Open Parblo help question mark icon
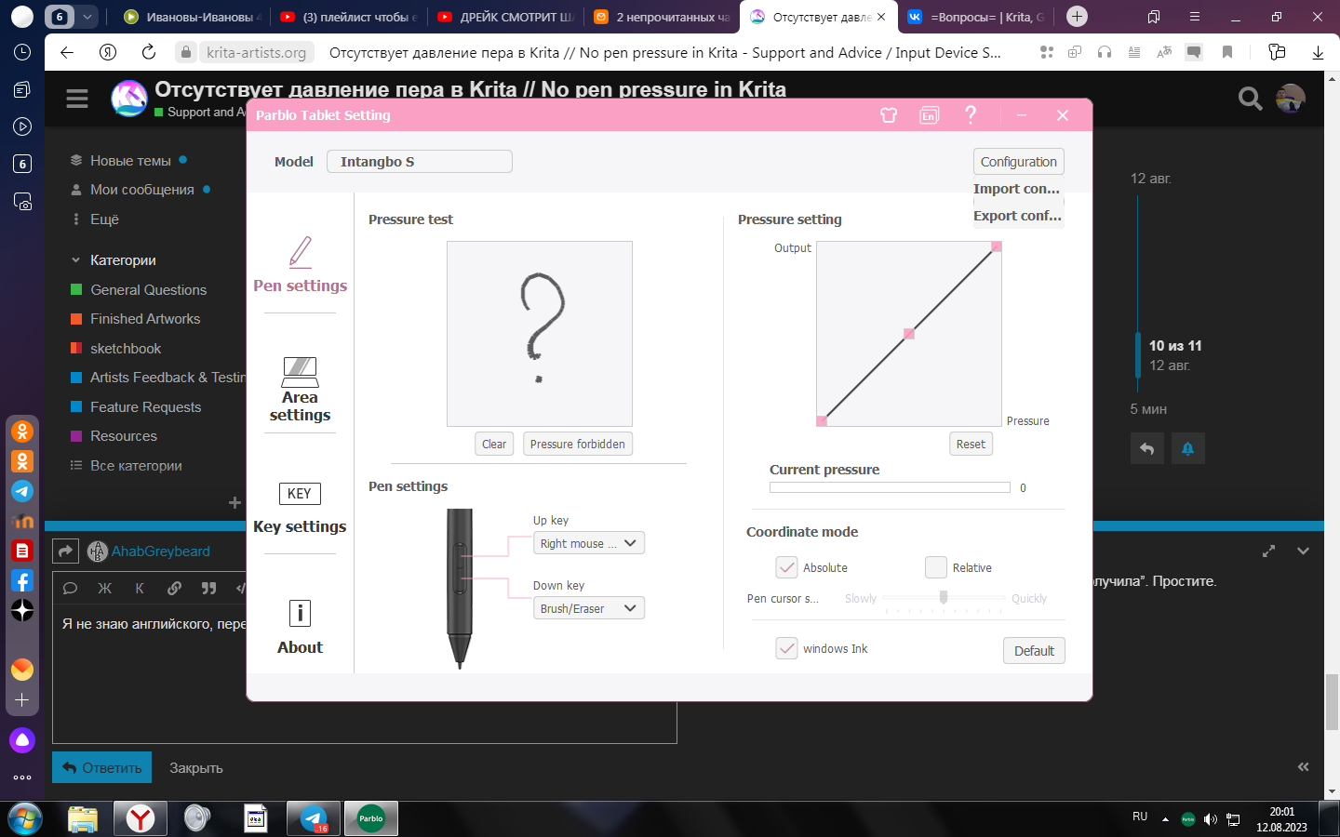Screen dimensions: 1340x837 (x=971, y=114)
